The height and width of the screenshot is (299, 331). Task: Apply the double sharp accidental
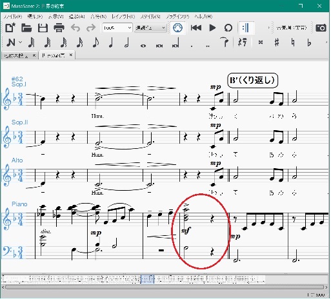pos(261,43)
